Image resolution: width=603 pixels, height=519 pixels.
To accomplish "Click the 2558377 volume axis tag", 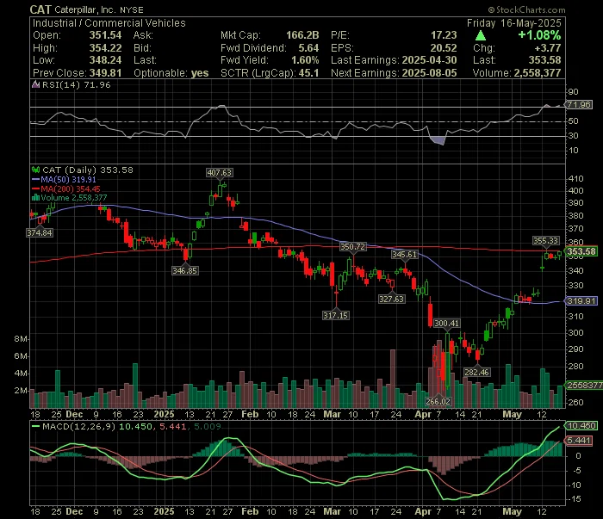I will point(584,385).
